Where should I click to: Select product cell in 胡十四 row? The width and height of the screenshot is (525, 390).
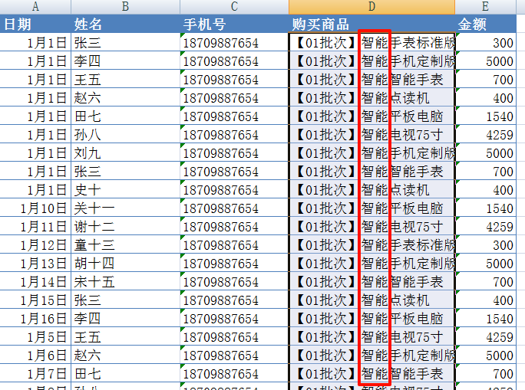(x=371, y=263)
